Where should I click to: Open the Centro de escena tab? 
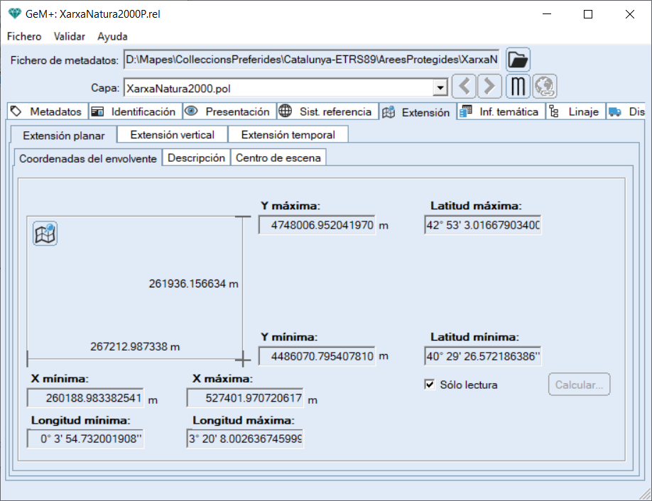point(278,158)
